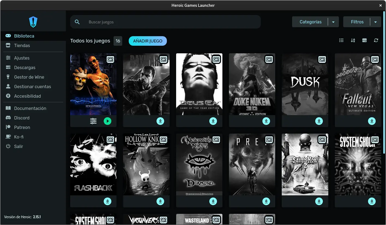Focus the Buscar juegos search field
386x225 pixels.
tap(166, 22)
